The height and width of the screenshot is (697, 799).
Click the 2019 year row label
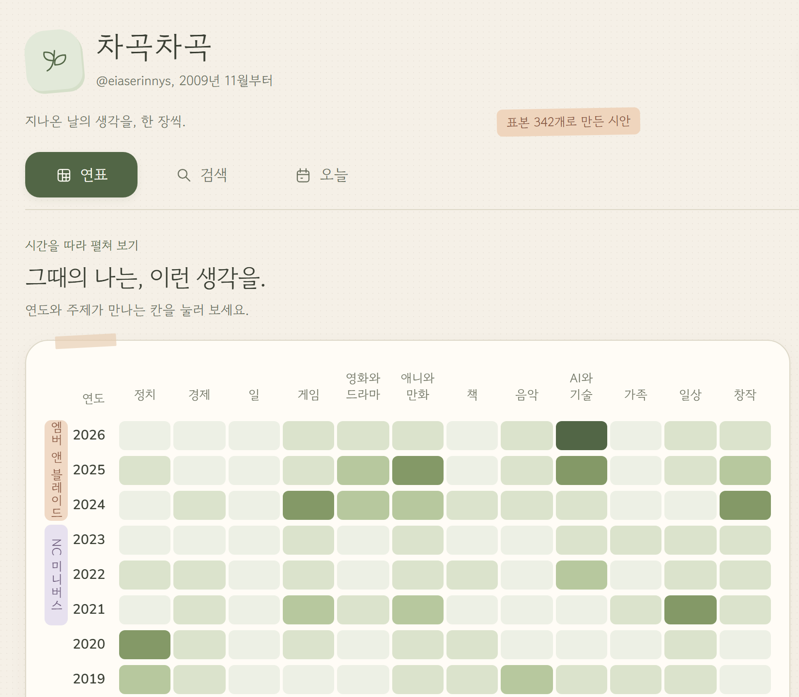pos(89,679)
